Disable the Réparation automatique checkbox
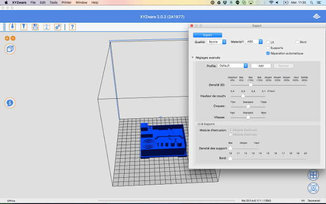This screenshot has height=204, width=326. (x=268, y=53)
